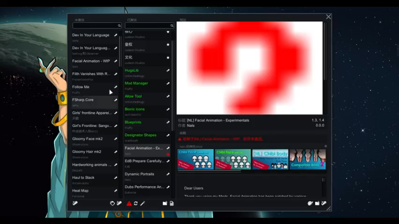Click the folder icon beside the palette icon
The image size is (399, 224).
point(317,203)
